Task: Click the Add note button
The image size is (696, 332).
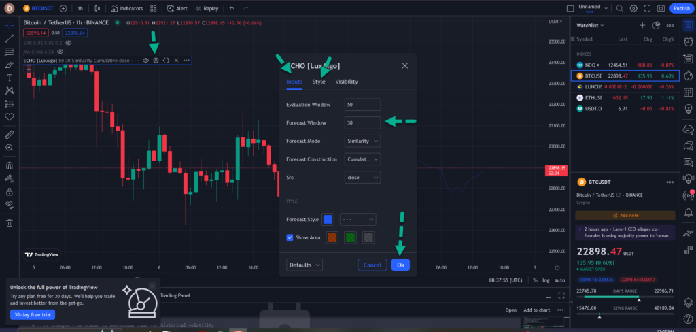Action: point(625,215)
